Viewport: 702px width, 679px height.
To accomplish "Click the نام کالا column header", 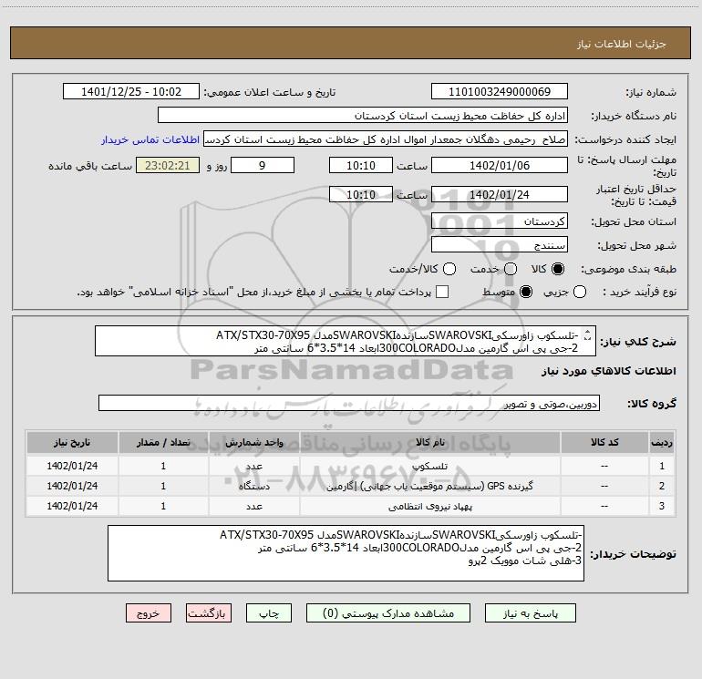I will point(429,442).
